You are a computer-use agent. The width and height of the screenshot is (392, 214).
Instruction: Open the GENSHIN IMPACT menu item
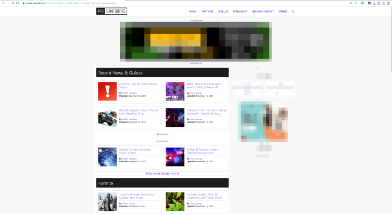263,12
